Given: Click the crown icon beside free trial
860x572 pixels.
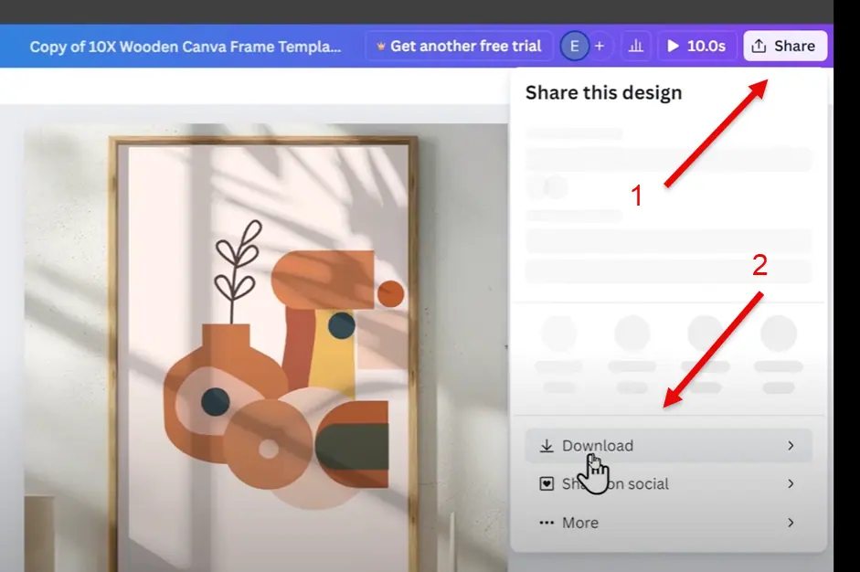Looking at the screenshot, I should coord(380,46).
